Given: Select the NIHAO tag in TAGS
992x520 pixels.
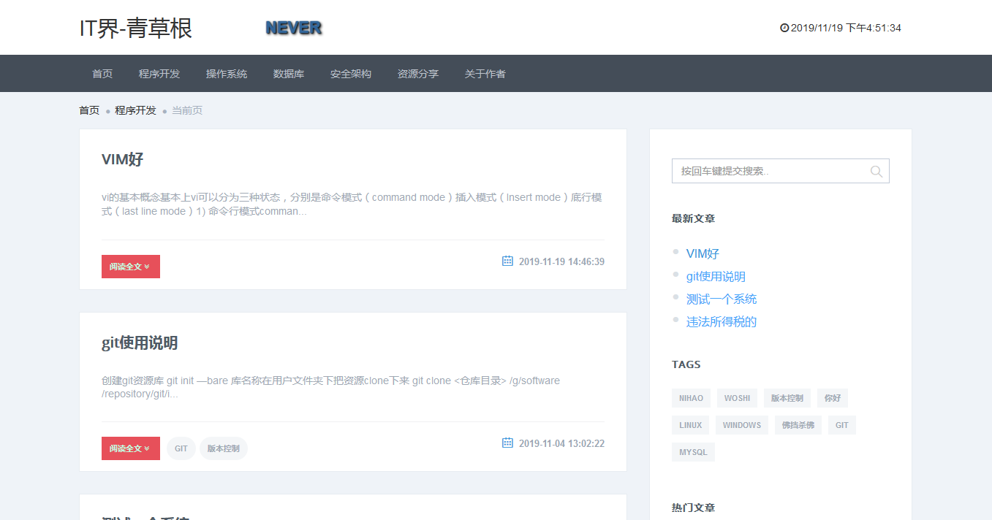Looking at the screenshot, I should pos(691,398).
